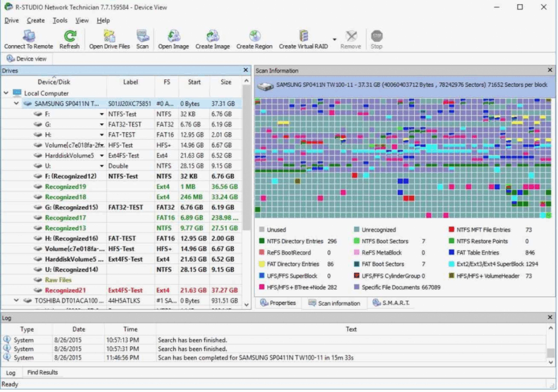Open the dropdown arrow for HarddiskVolume5
Image resolution: width=558 pixels, height=392 pixels.
point(102,155)
